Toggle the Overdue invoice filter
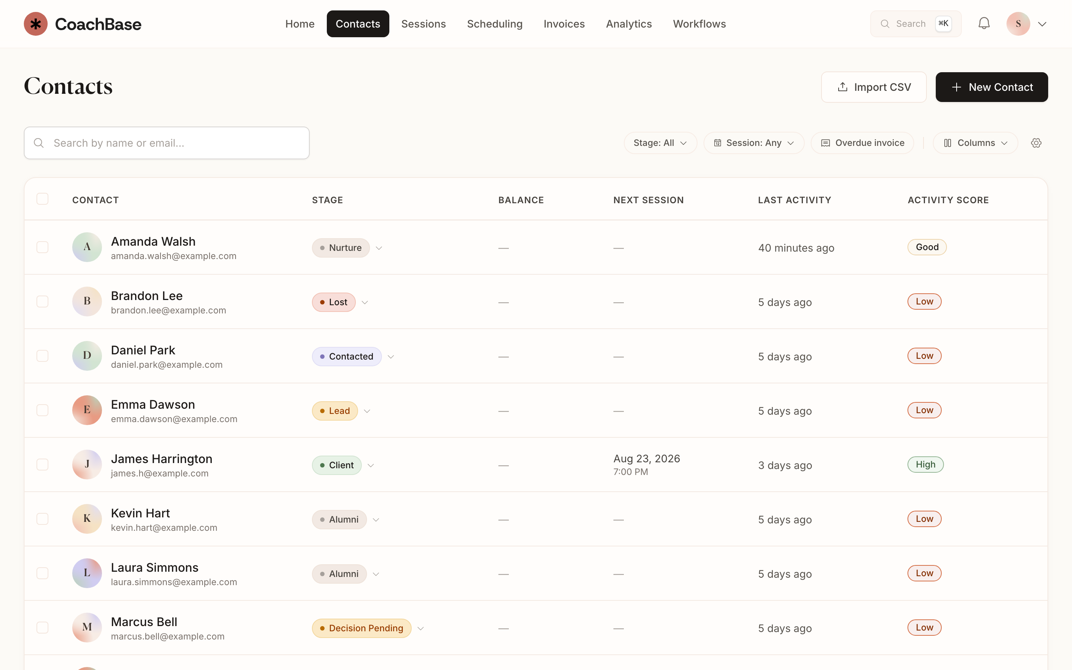 (862, 143)
